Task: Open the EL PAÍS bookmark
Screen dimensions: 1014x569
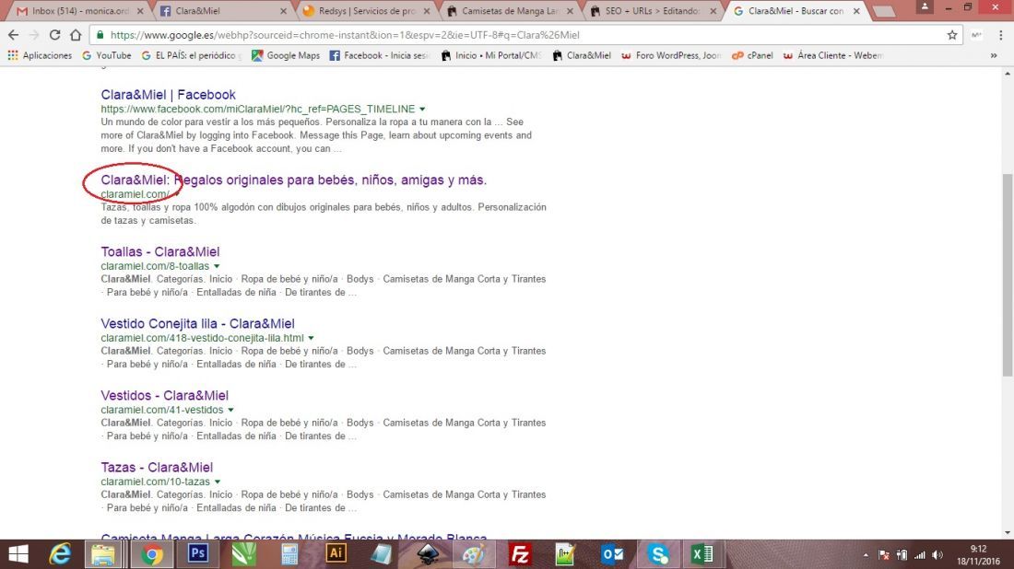Action: (192, 55)
